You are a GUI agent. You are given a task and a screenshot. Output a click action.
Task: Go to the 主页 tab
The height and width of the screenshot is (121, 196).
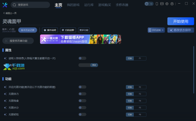58,5
